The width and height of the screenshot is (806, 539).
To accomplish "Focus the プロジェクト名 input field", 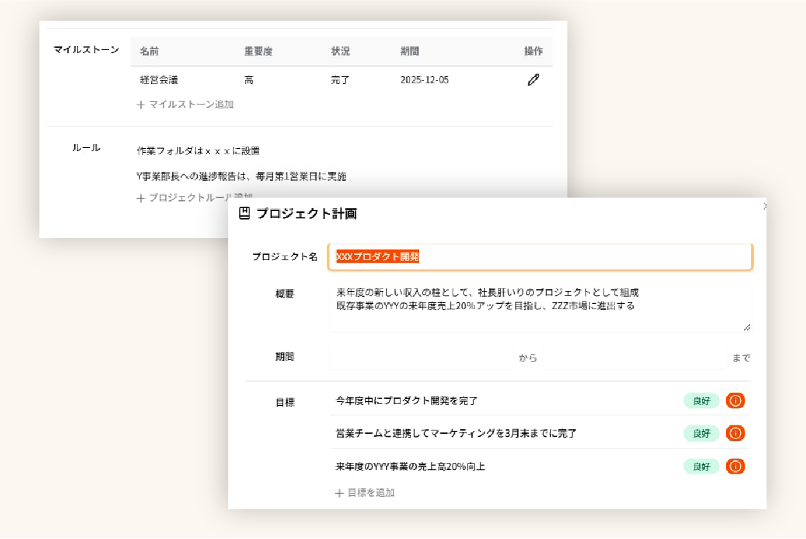I will [540, 257].
